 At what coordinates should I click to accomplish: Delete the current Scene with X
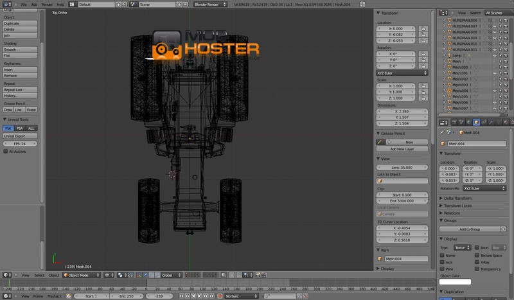coord(185,4)
